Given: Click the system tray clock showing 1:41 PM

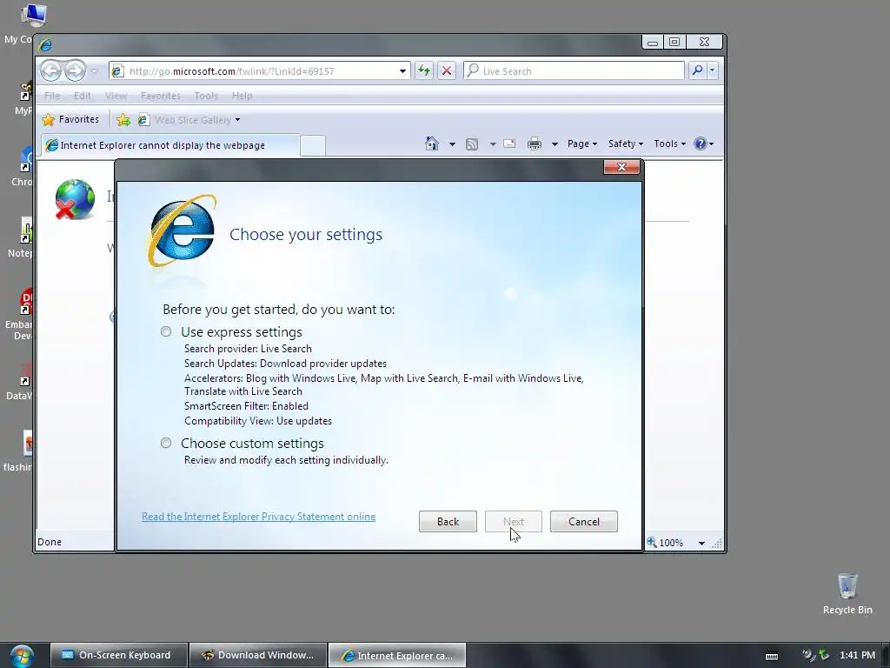Looking at the screenshot, I should click(857, 655).
